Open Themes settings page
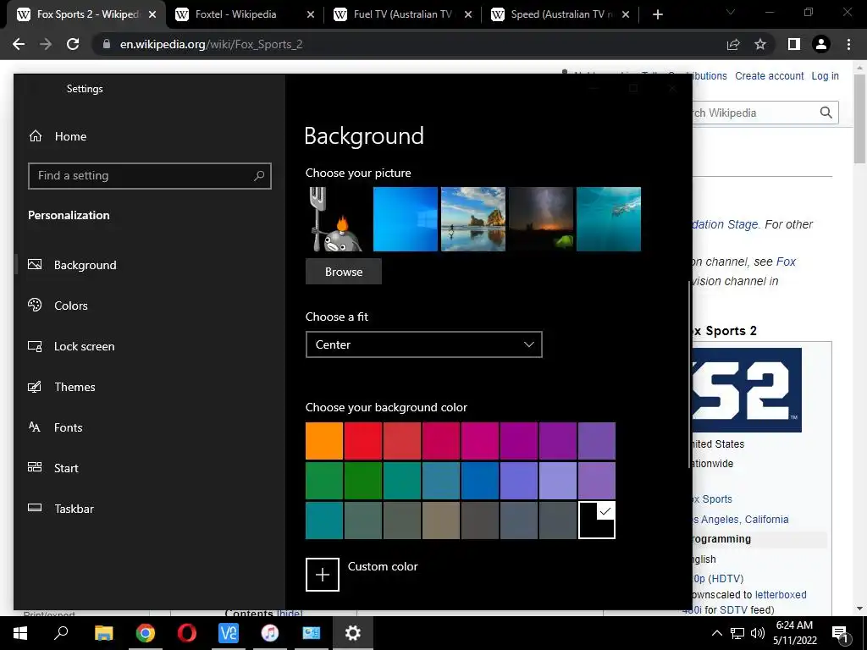The height and width of the screenshot is (650, 867). pos(75,387)
